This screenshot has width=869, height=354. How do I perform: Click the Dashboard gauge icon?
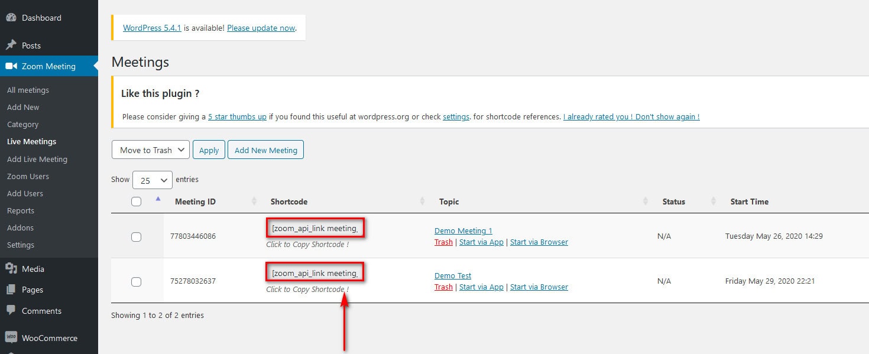[x=11, y=17]
